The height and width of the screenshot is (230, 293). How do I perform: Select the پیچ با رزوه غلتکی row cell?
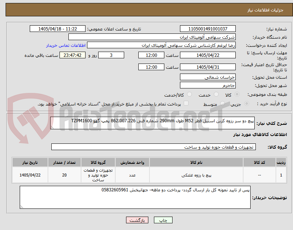pyautogui.click(x=196, y=175)
